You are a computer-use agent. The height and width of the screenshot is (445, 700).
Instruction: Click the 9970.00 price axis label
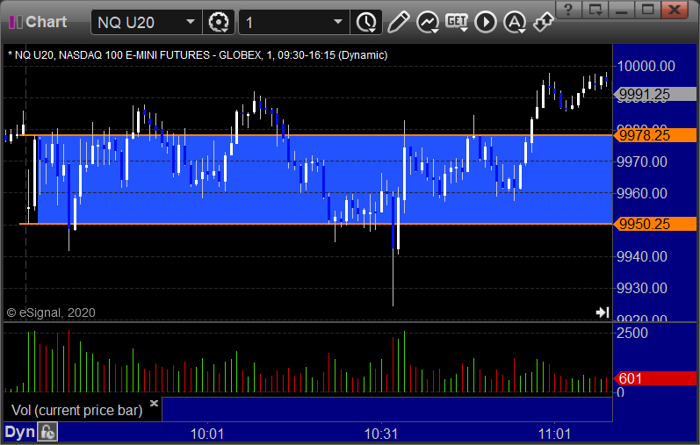[642, 161]
